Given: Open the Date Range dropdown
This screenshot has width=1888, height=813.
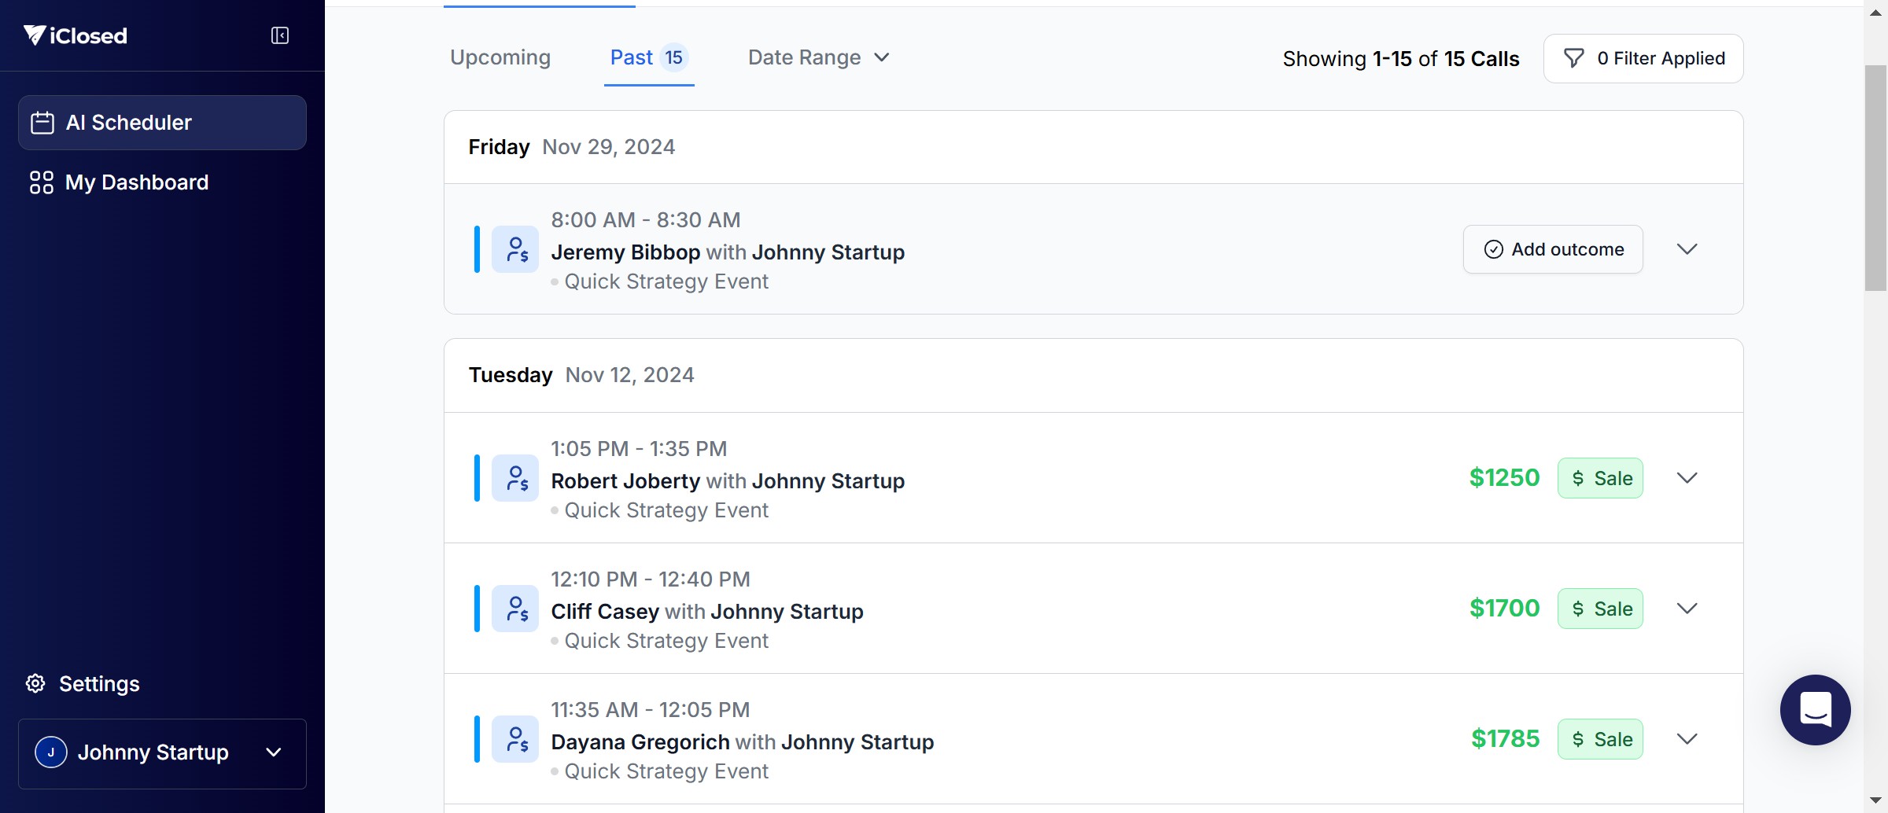Looking at the screenshot, I should [x=818, y=57].
